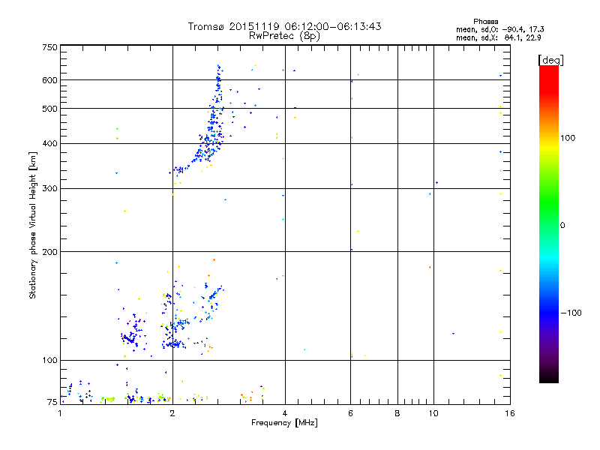The image size is (600, 450).
Task: Click the 75 km y-axis tick label
Action: pos(52,402)
